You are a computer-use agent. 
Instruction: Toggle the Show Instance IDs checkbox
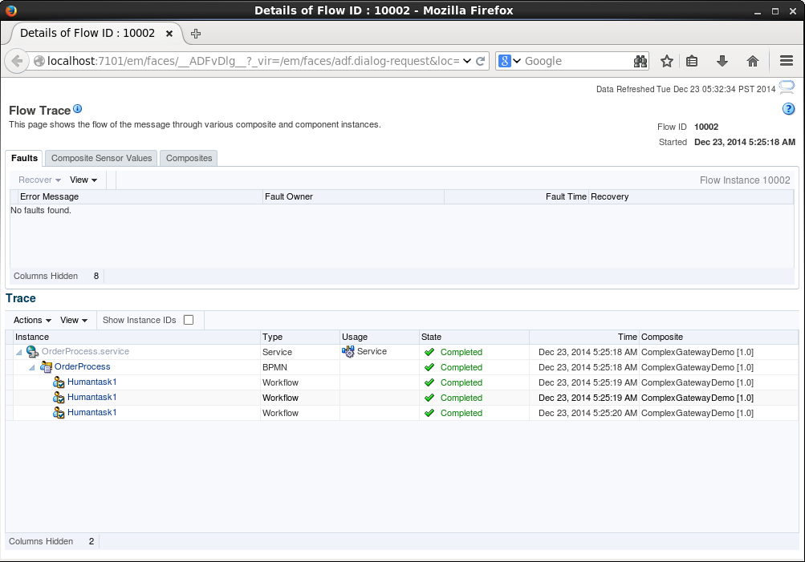pyautogui.click(x=189, y=319)
